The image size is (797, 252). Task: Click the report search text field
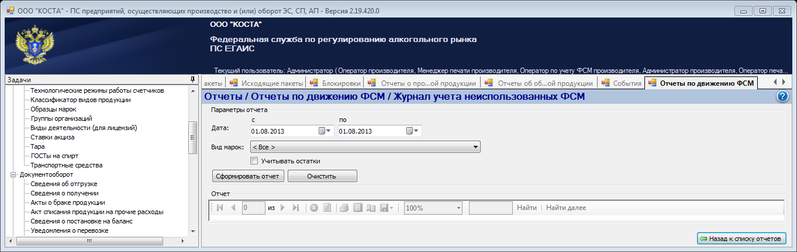click(x=491, y=208)
